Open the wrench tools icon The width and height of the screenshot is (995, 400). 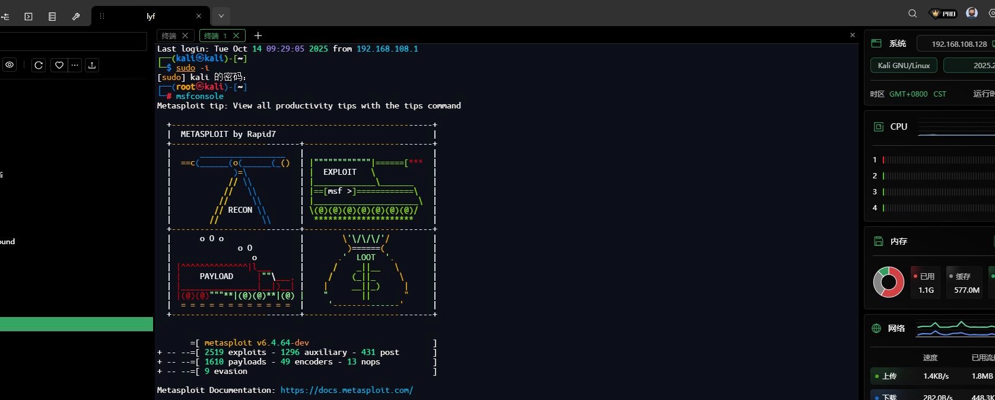(76, 17)
